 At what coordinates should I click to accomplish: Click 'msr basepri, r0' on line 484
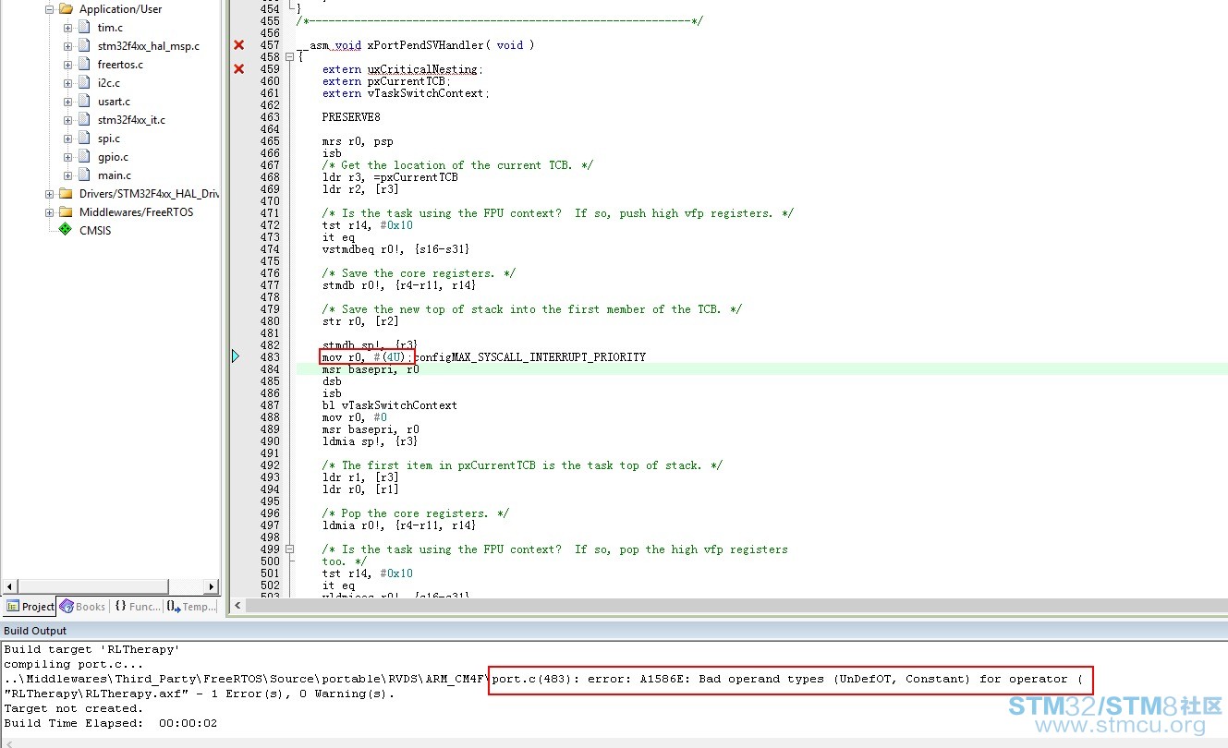371,369
